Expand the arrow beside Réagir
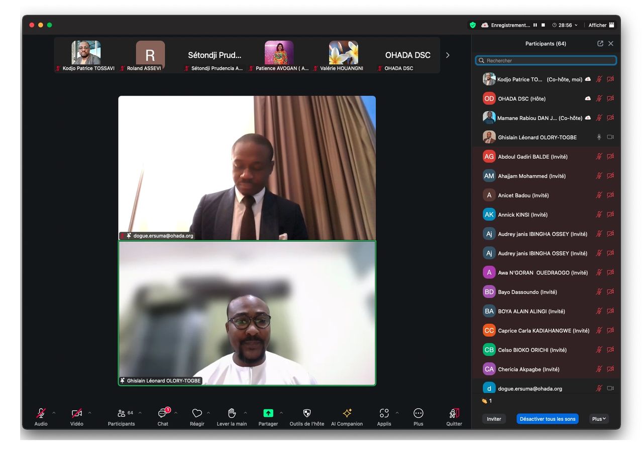The image size is (643, 459). coord(208,413)
